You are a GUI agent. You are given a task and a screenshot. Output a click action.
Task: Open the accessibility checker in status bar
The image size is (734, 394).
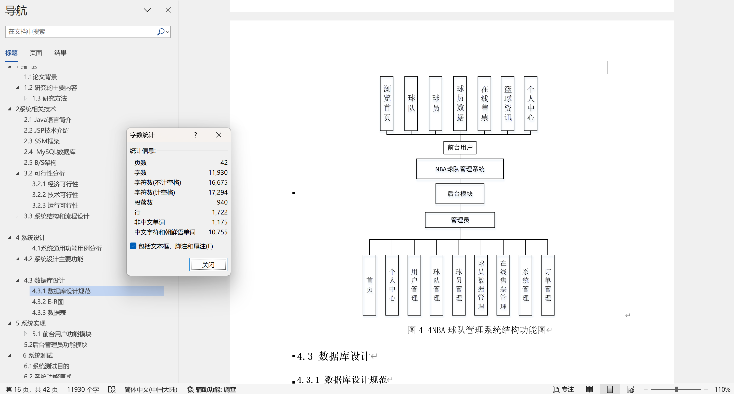[x=211, y=389]
